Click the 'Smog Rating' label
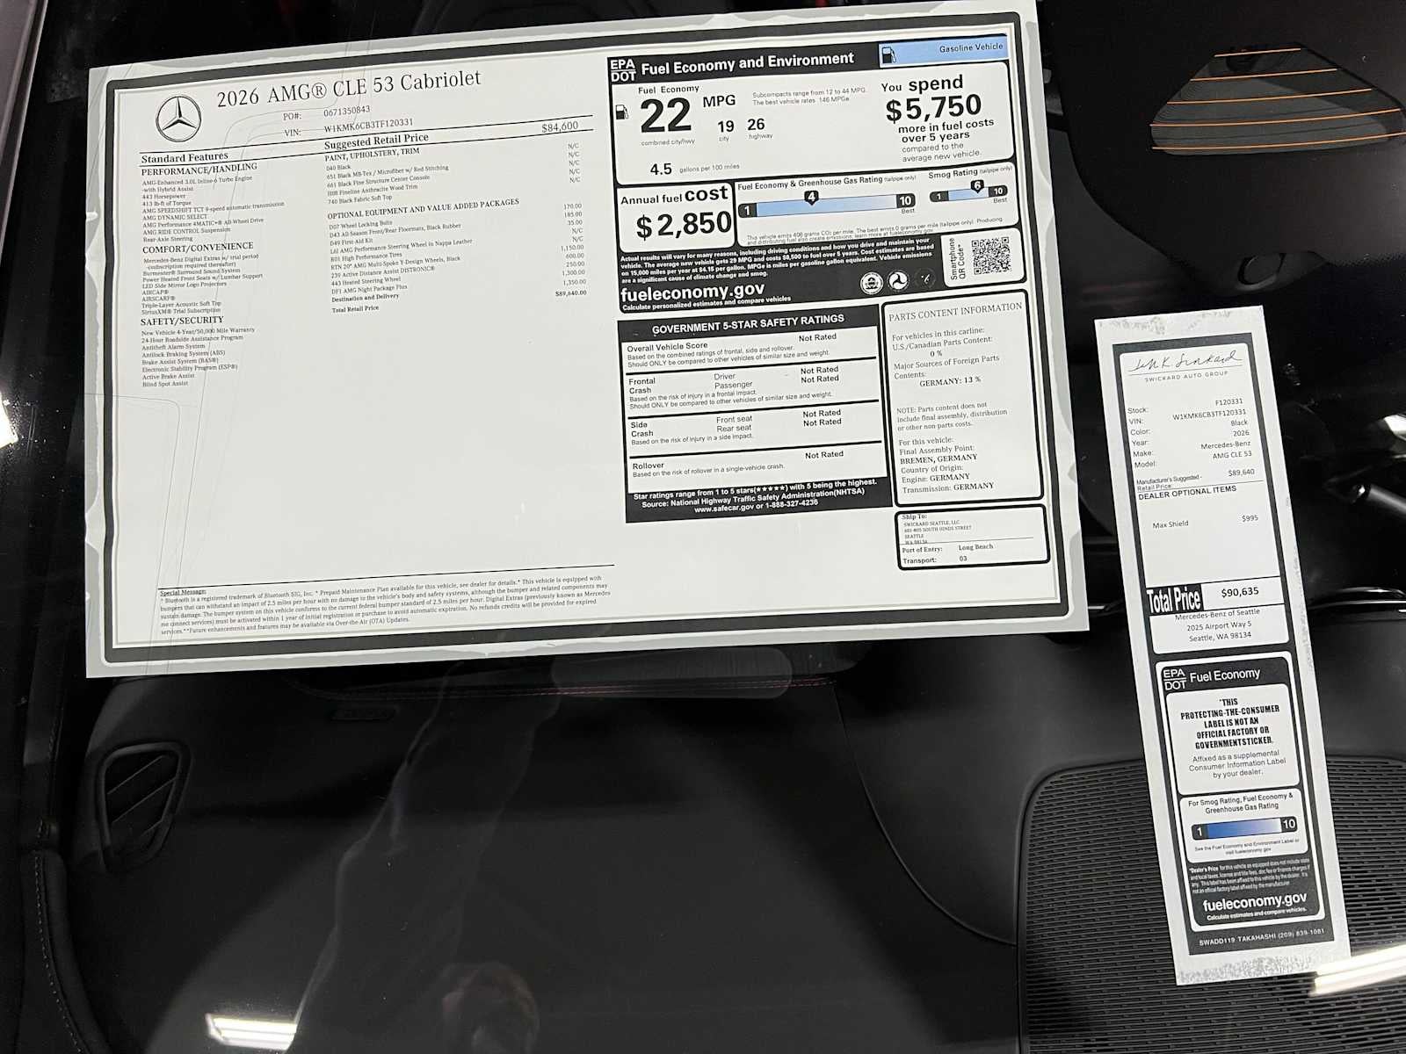The width and height of the screenshot is (1406, 1054). pyautogui.click(x=953, y=174)
